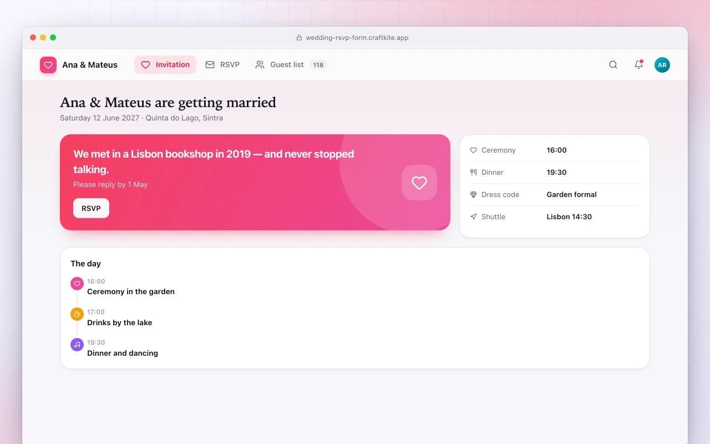
Task: Click the purple music timeline icon
Action: (x=77, y=345)
